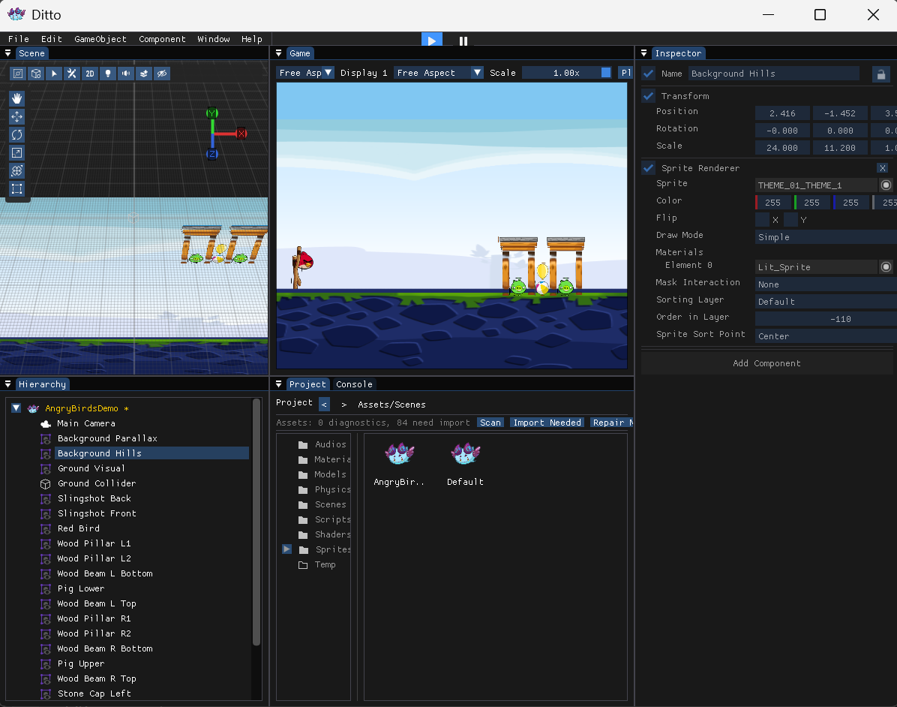Click the Scan assets button
This screenshot has width=897, height=707.
490,423
